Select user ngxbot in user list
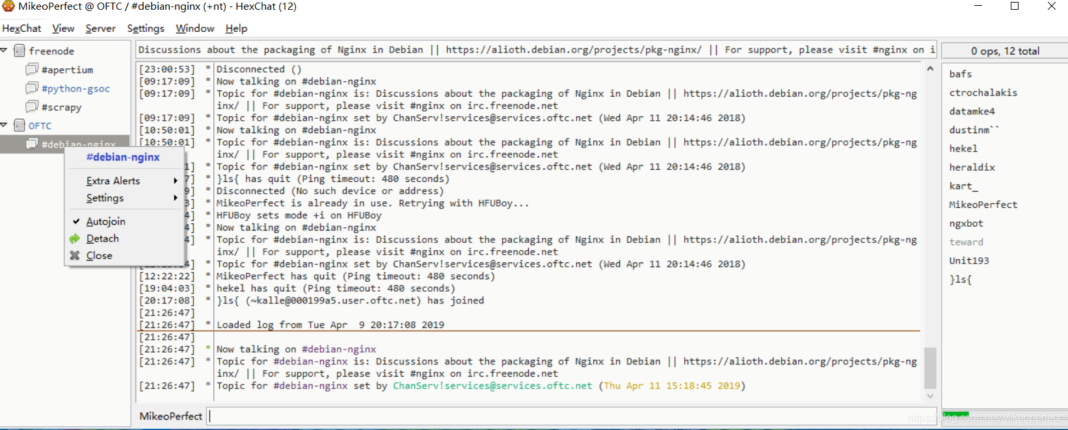The height and width of the screenshot is (430, 1068). click(966, 223)
